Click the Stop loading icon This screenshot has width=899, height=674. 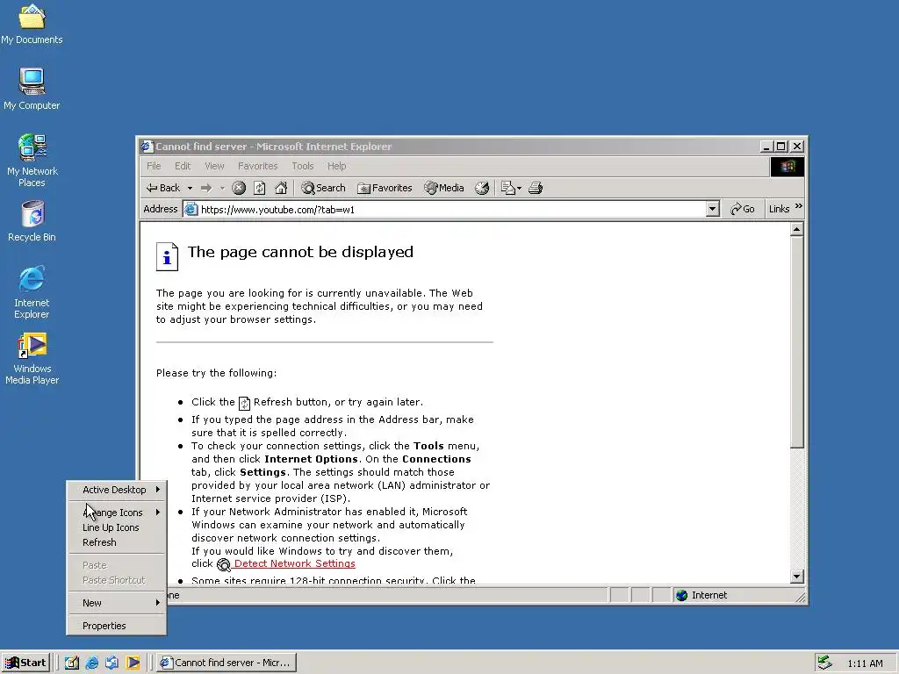(x=239, y=188)
